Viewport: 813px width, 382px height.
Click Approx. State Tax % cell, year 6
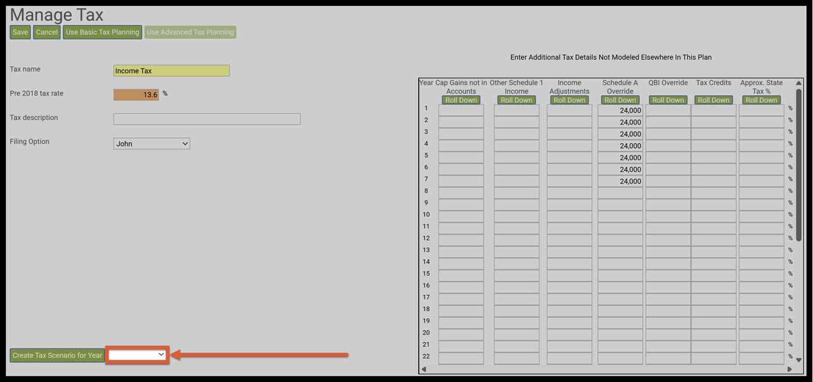(x=761, y=170)
